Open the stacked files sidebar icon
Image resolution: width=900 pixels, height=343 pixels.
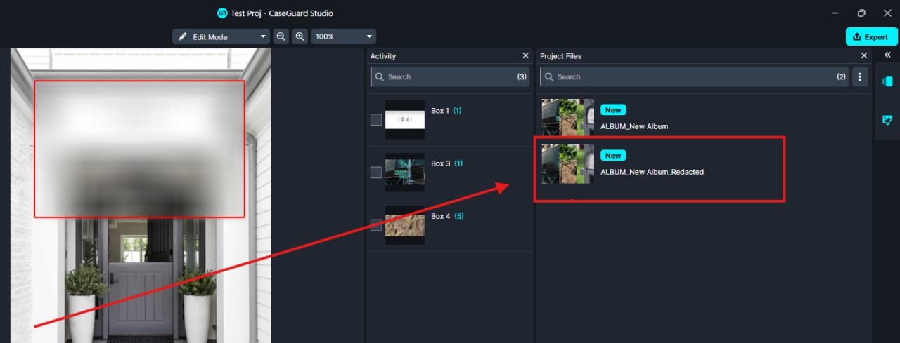[x=887, y=81]
